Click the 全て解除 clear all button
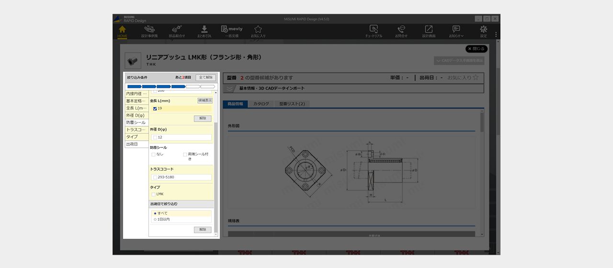Viewport: 613px width, 268px height. pyautogui.click(x=205, y=78)
